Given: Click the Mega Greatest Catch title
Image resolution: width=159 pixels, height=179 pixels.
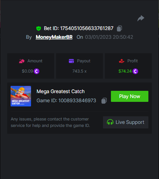Looking at the screenshot, I should [61, 92].
